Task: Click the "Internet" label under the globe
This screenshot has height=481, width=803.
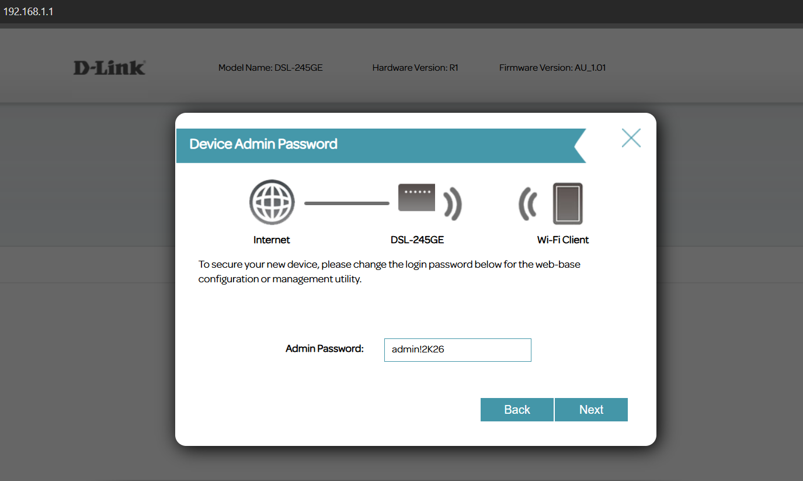Action: (x=272, y=240)
